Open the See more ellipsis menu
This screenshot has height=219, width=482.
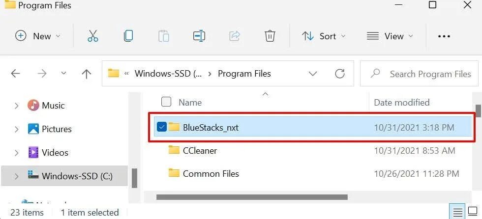(444, 36)
